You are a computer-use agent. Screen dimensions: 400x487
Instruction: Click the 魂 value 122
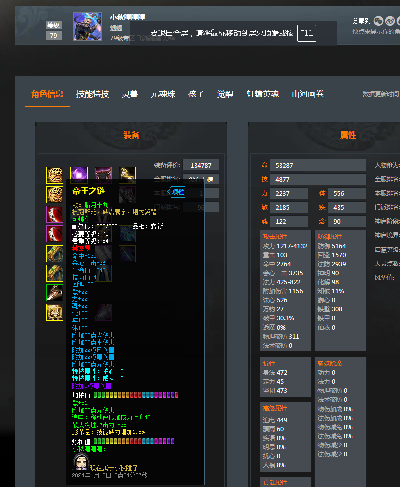289,221
